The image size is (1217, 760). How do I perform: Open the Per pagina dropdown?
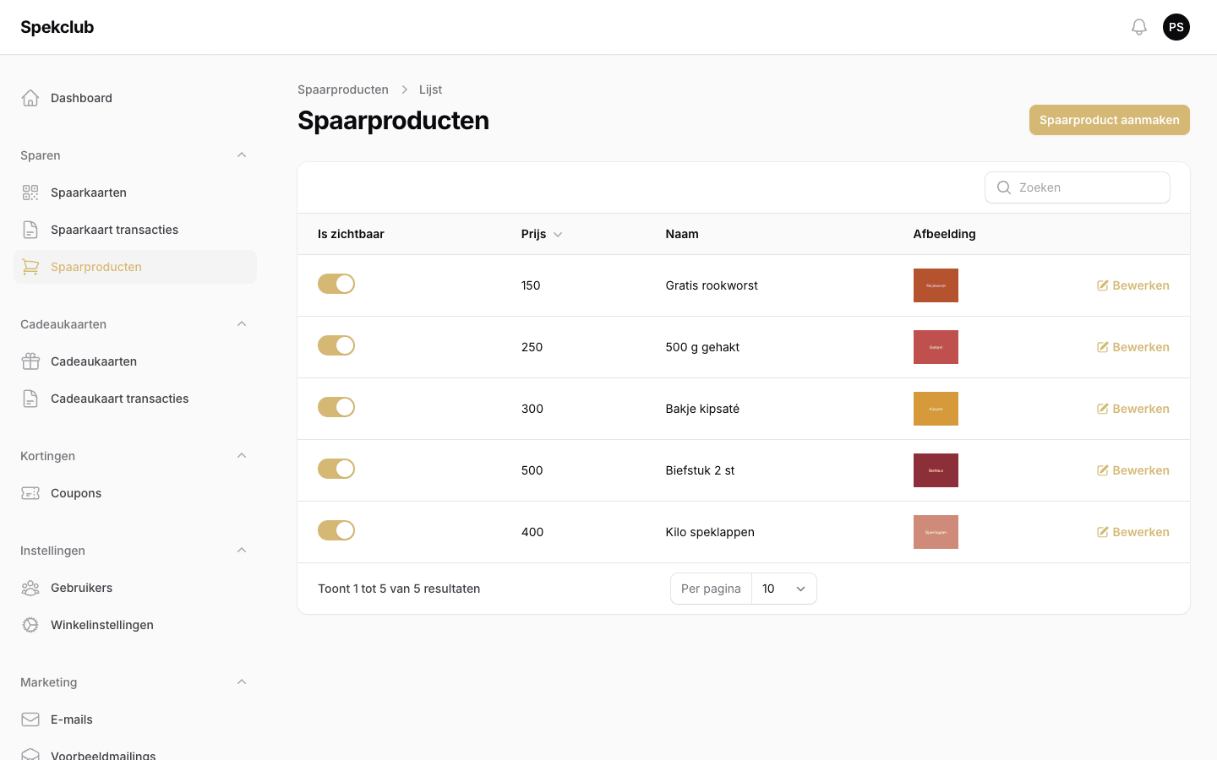coord(783,589)
